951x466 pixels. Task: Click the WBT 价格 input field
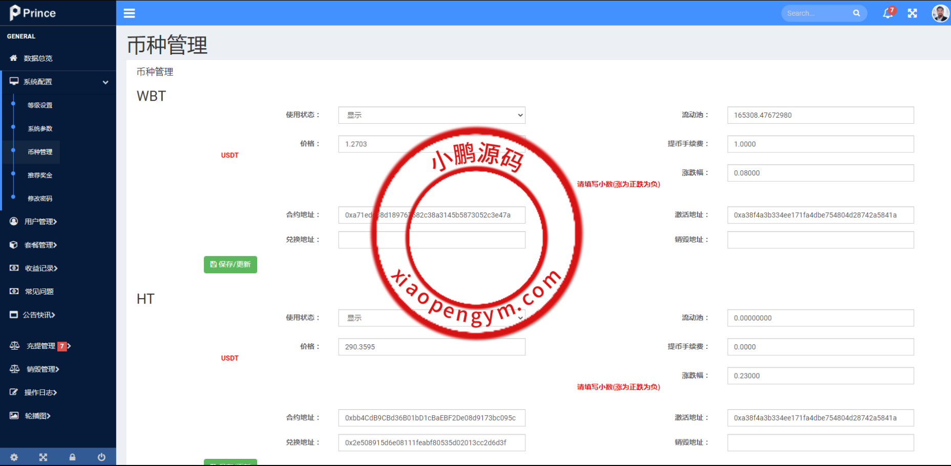tap(379, 144)
